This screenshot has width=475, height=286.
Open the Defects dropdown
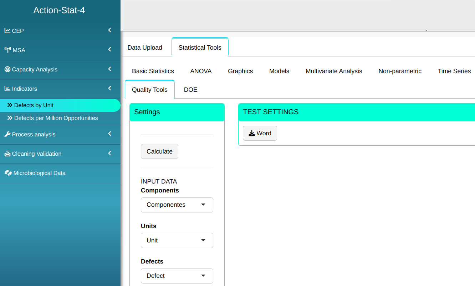pos(177,276)
